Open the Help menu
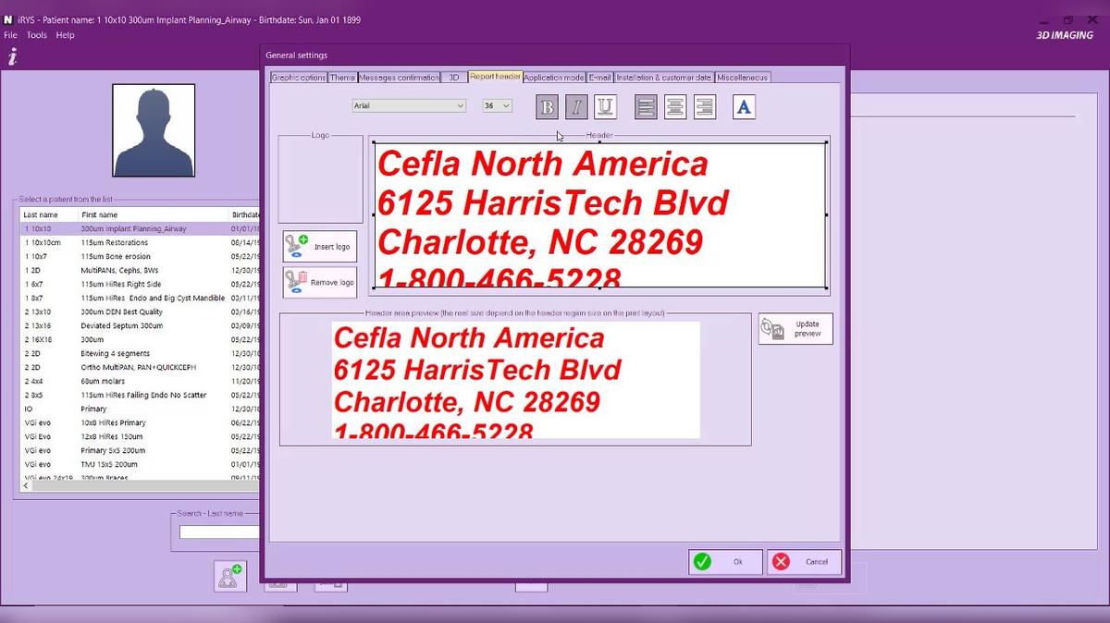 (x=65, y=35)
